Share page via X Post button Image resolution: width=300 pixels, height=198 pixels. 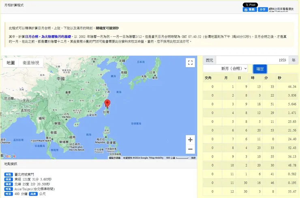coord(250,5)
